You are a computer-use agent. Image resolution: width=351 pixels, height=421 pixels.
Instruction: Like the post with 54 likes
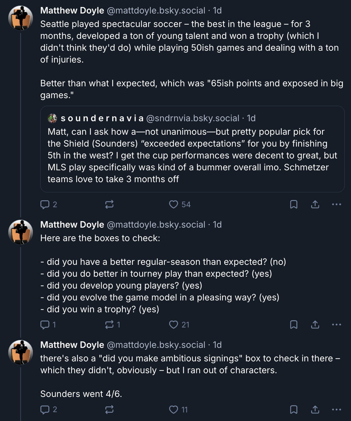coord(174,205)
